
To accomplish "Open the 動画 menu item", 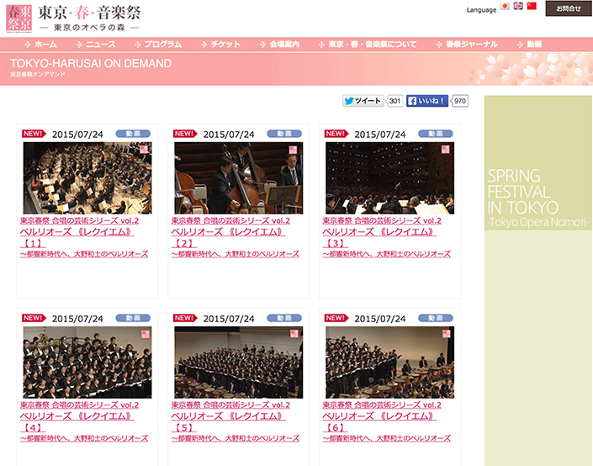I will (529, 45).
